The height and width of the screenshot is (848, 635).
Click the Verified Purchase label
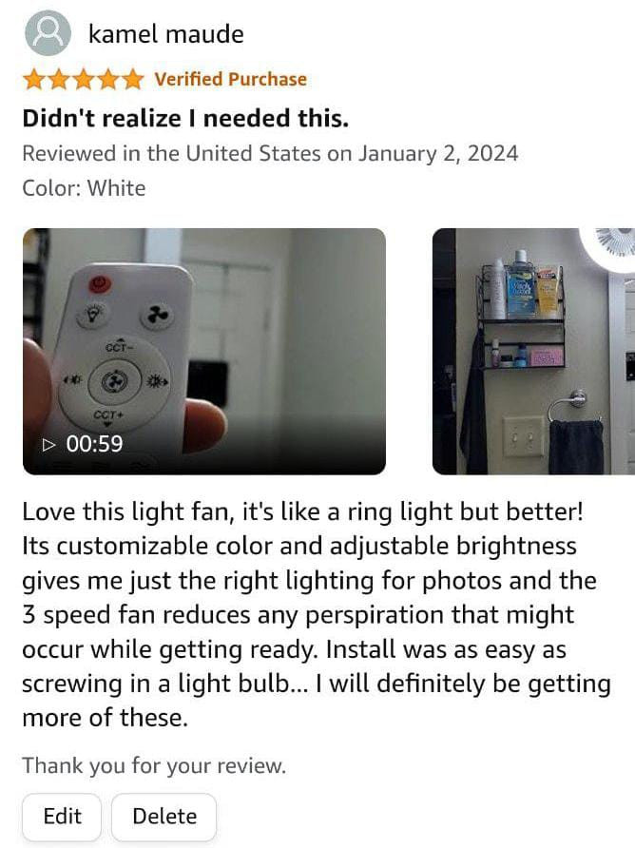pos(231,79)
